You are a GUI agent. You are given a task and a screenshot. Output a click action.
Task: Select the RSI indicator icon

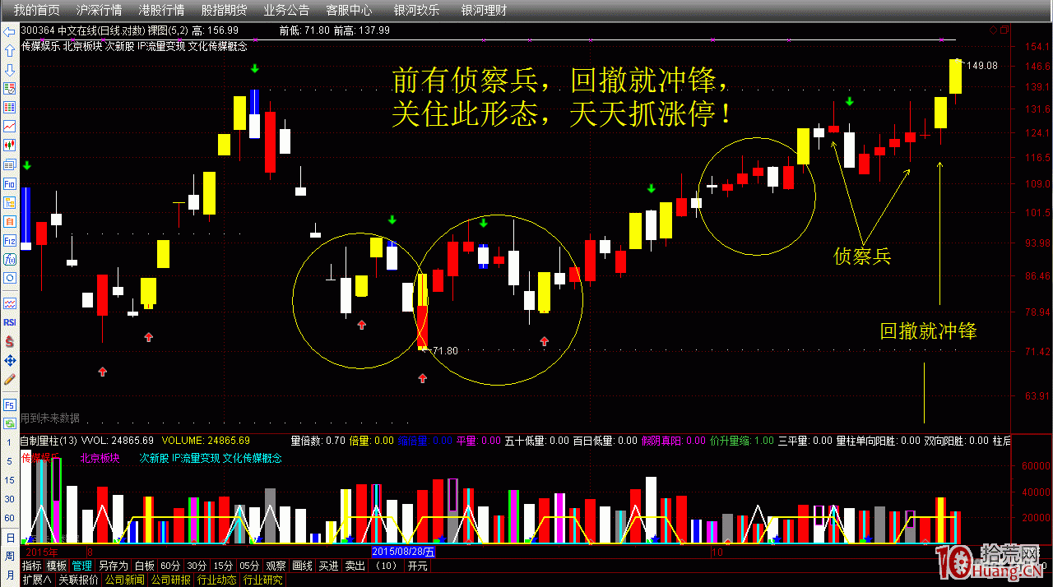click(x=10, y=322)
